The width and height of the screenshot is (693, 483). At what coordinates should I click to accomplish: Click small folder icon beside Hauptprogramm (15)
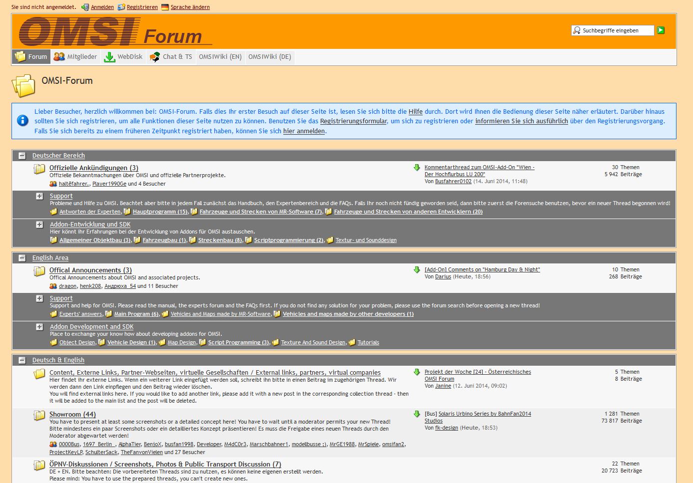coord(127,212)
